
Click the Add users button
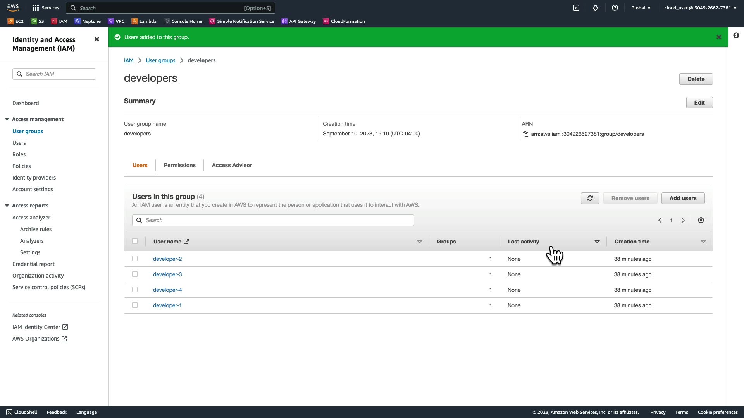coord(683,198)
